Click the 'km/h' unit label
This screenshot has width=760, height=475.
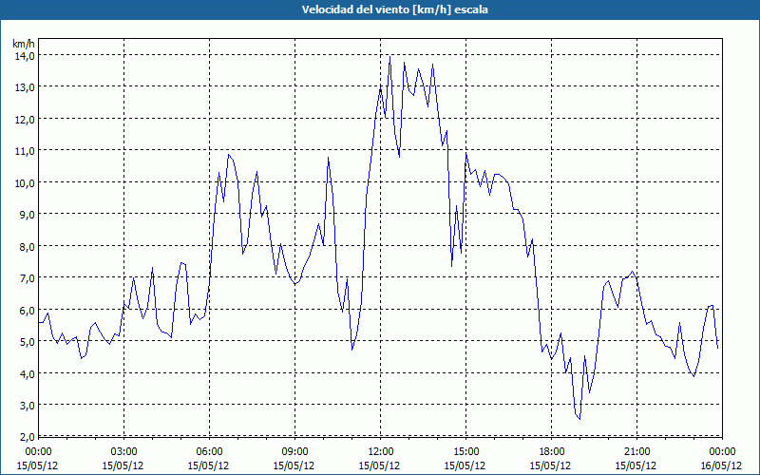24,45
